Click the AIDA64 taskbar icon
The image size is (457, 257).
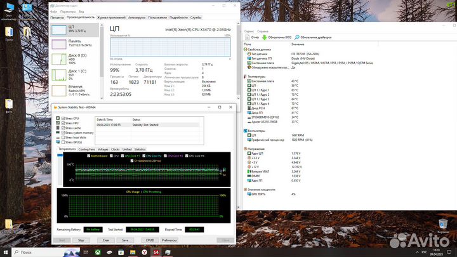(x=156, y=252)
